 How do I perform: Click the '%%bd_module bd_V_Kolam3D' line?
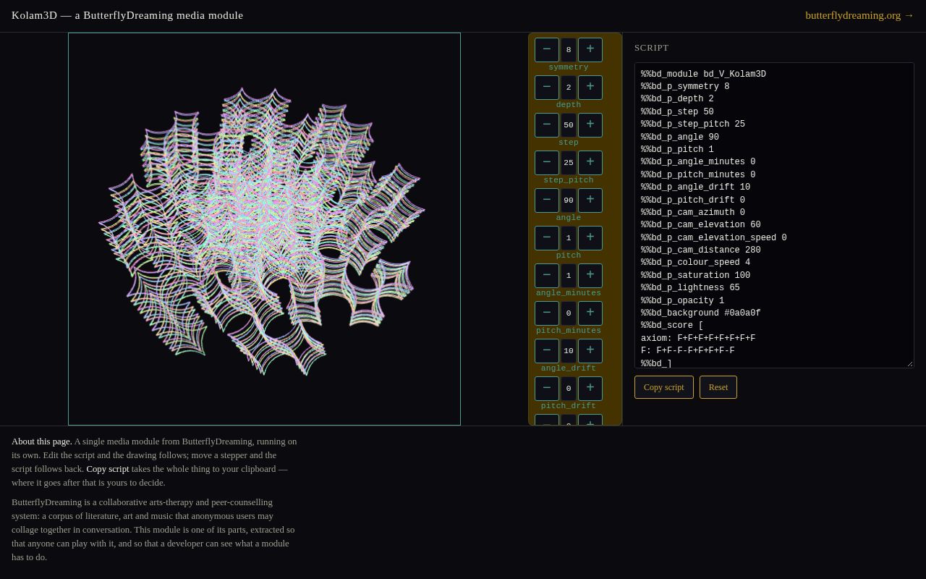(703, 74)
